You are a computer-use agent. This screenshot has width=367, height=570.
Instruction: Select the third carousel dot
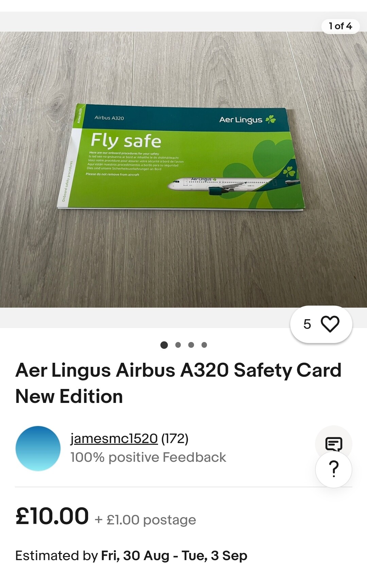pyautogui.click(x=191, y=345)
